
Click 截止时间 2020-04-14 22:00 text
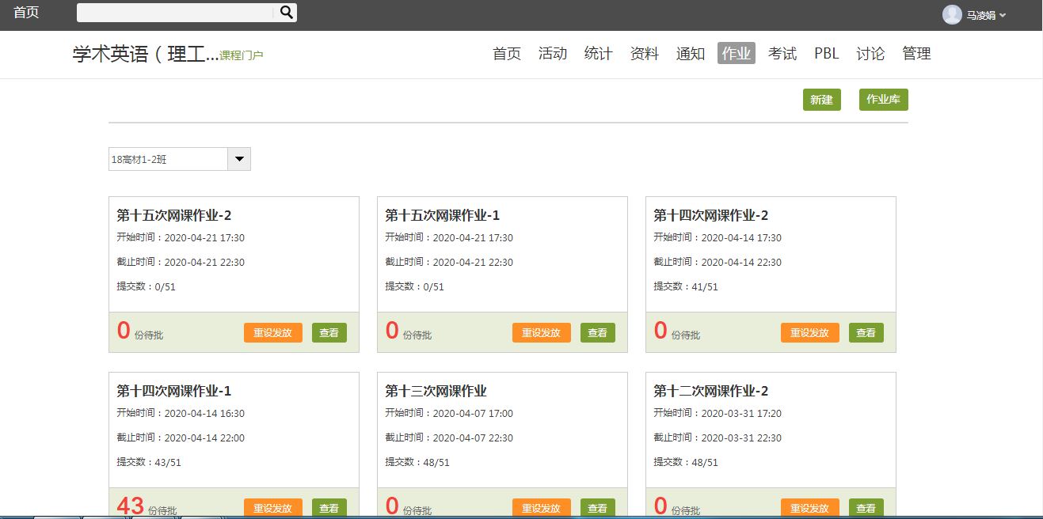coord(181,438)
